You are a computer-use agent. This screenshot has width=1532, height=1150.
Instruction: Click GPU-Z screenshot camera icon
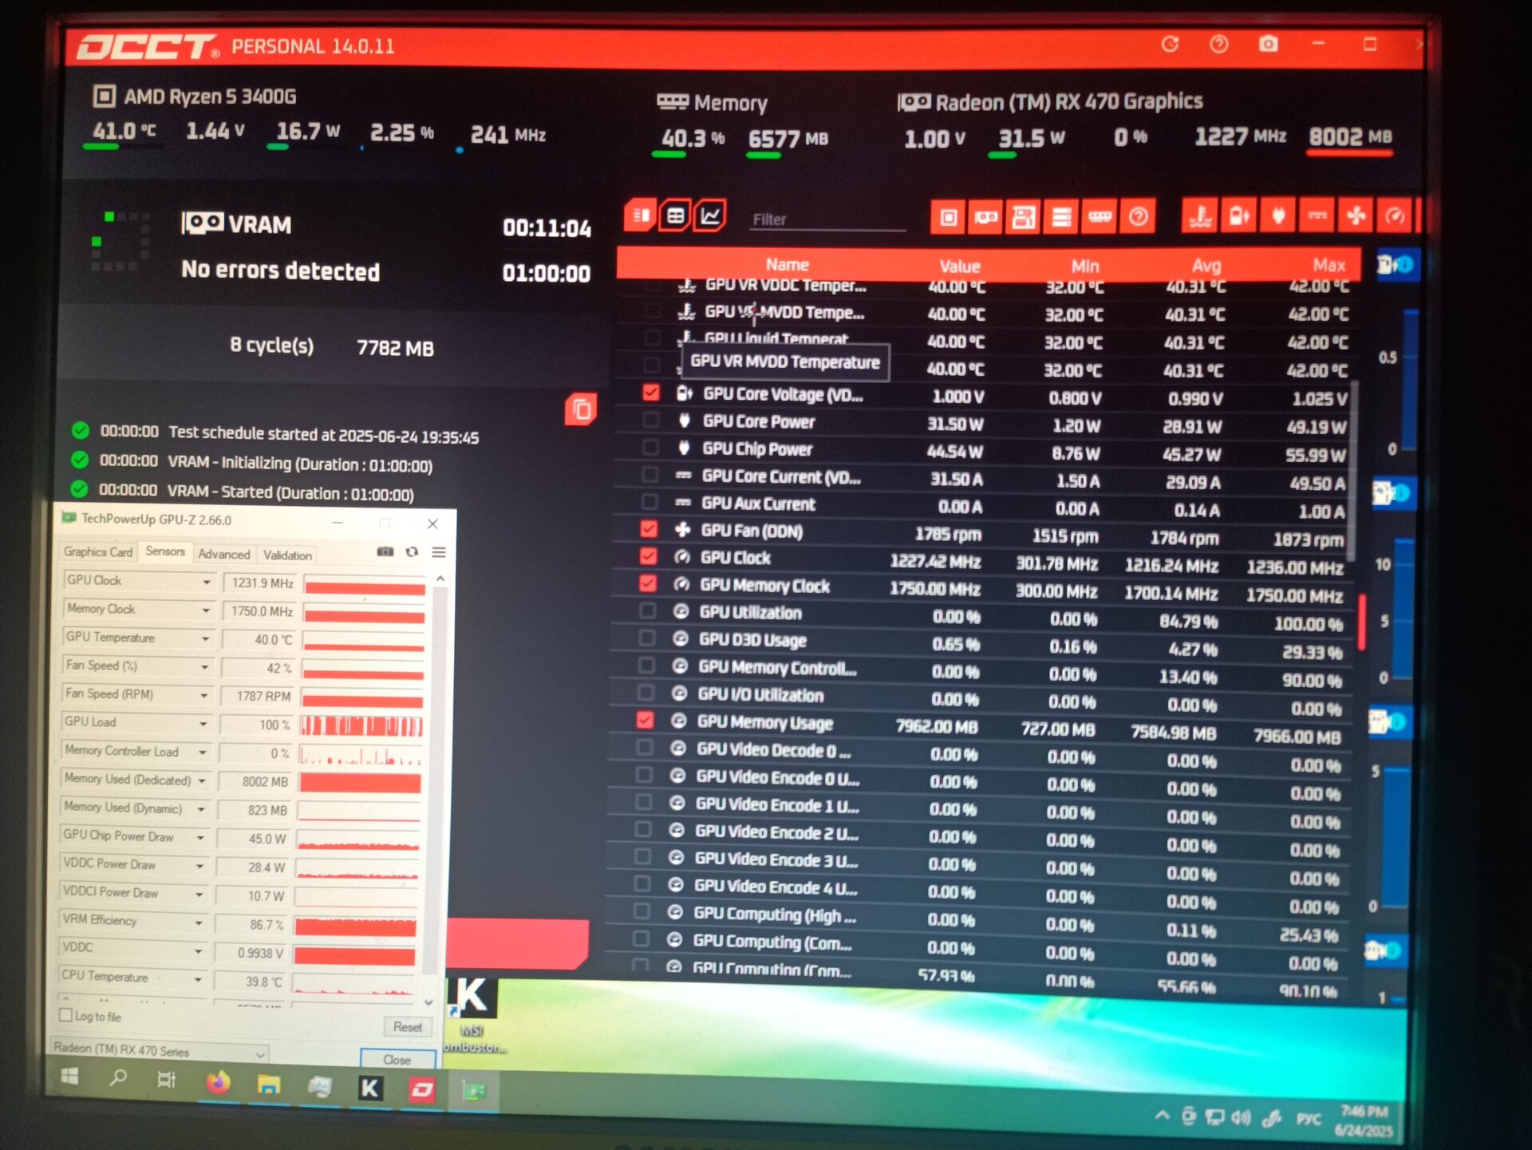click(385, 551)
